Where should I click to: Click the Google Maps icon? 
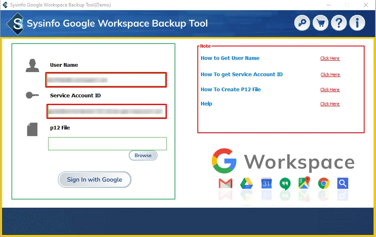[304, 183]
